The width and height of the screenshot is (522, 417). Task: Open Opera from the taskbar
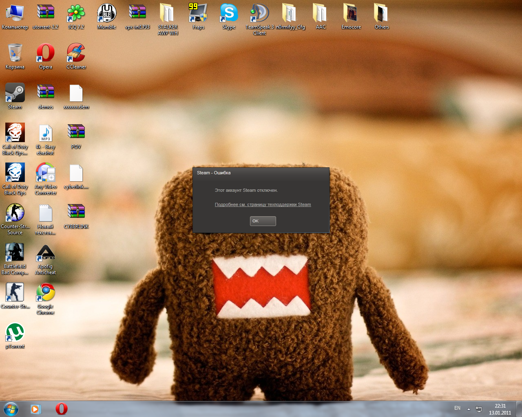point(62,409)
